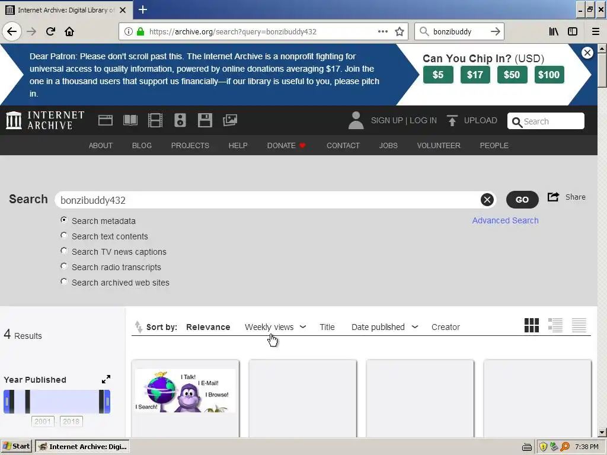The image size is (607, 455).
Task: Open the BLOG menu item
Action: tap(142, 146)
